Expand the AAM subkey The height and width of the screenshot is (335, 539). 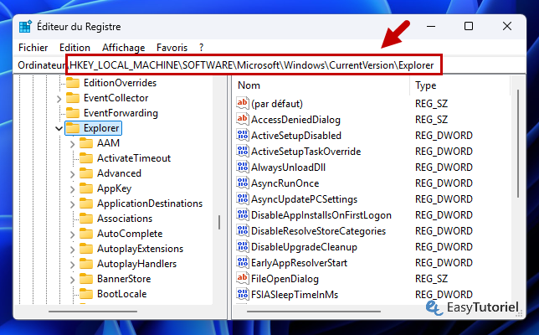point(72,144)
